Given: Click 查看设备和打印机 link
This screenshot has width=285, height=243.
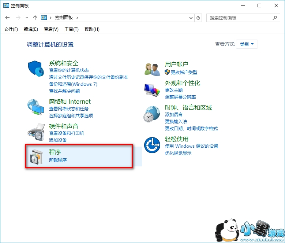Looking at the screenshot, I should (67, 133).
